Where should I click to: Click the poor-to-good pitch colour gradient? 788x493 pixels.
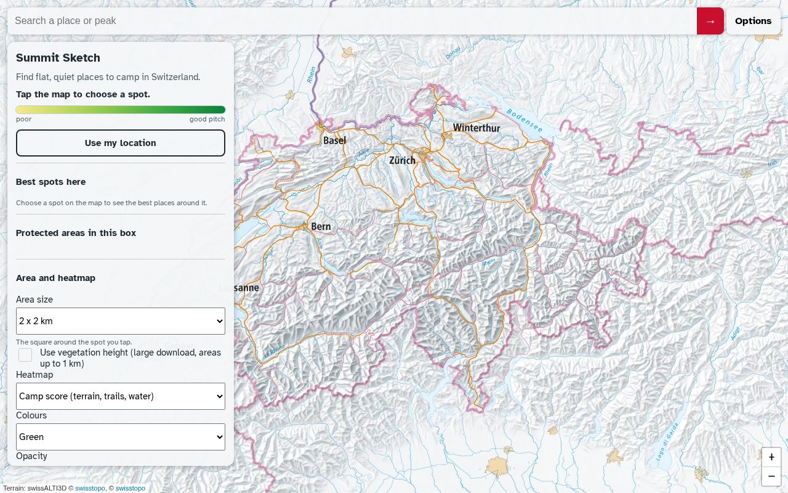pos(121,110)
